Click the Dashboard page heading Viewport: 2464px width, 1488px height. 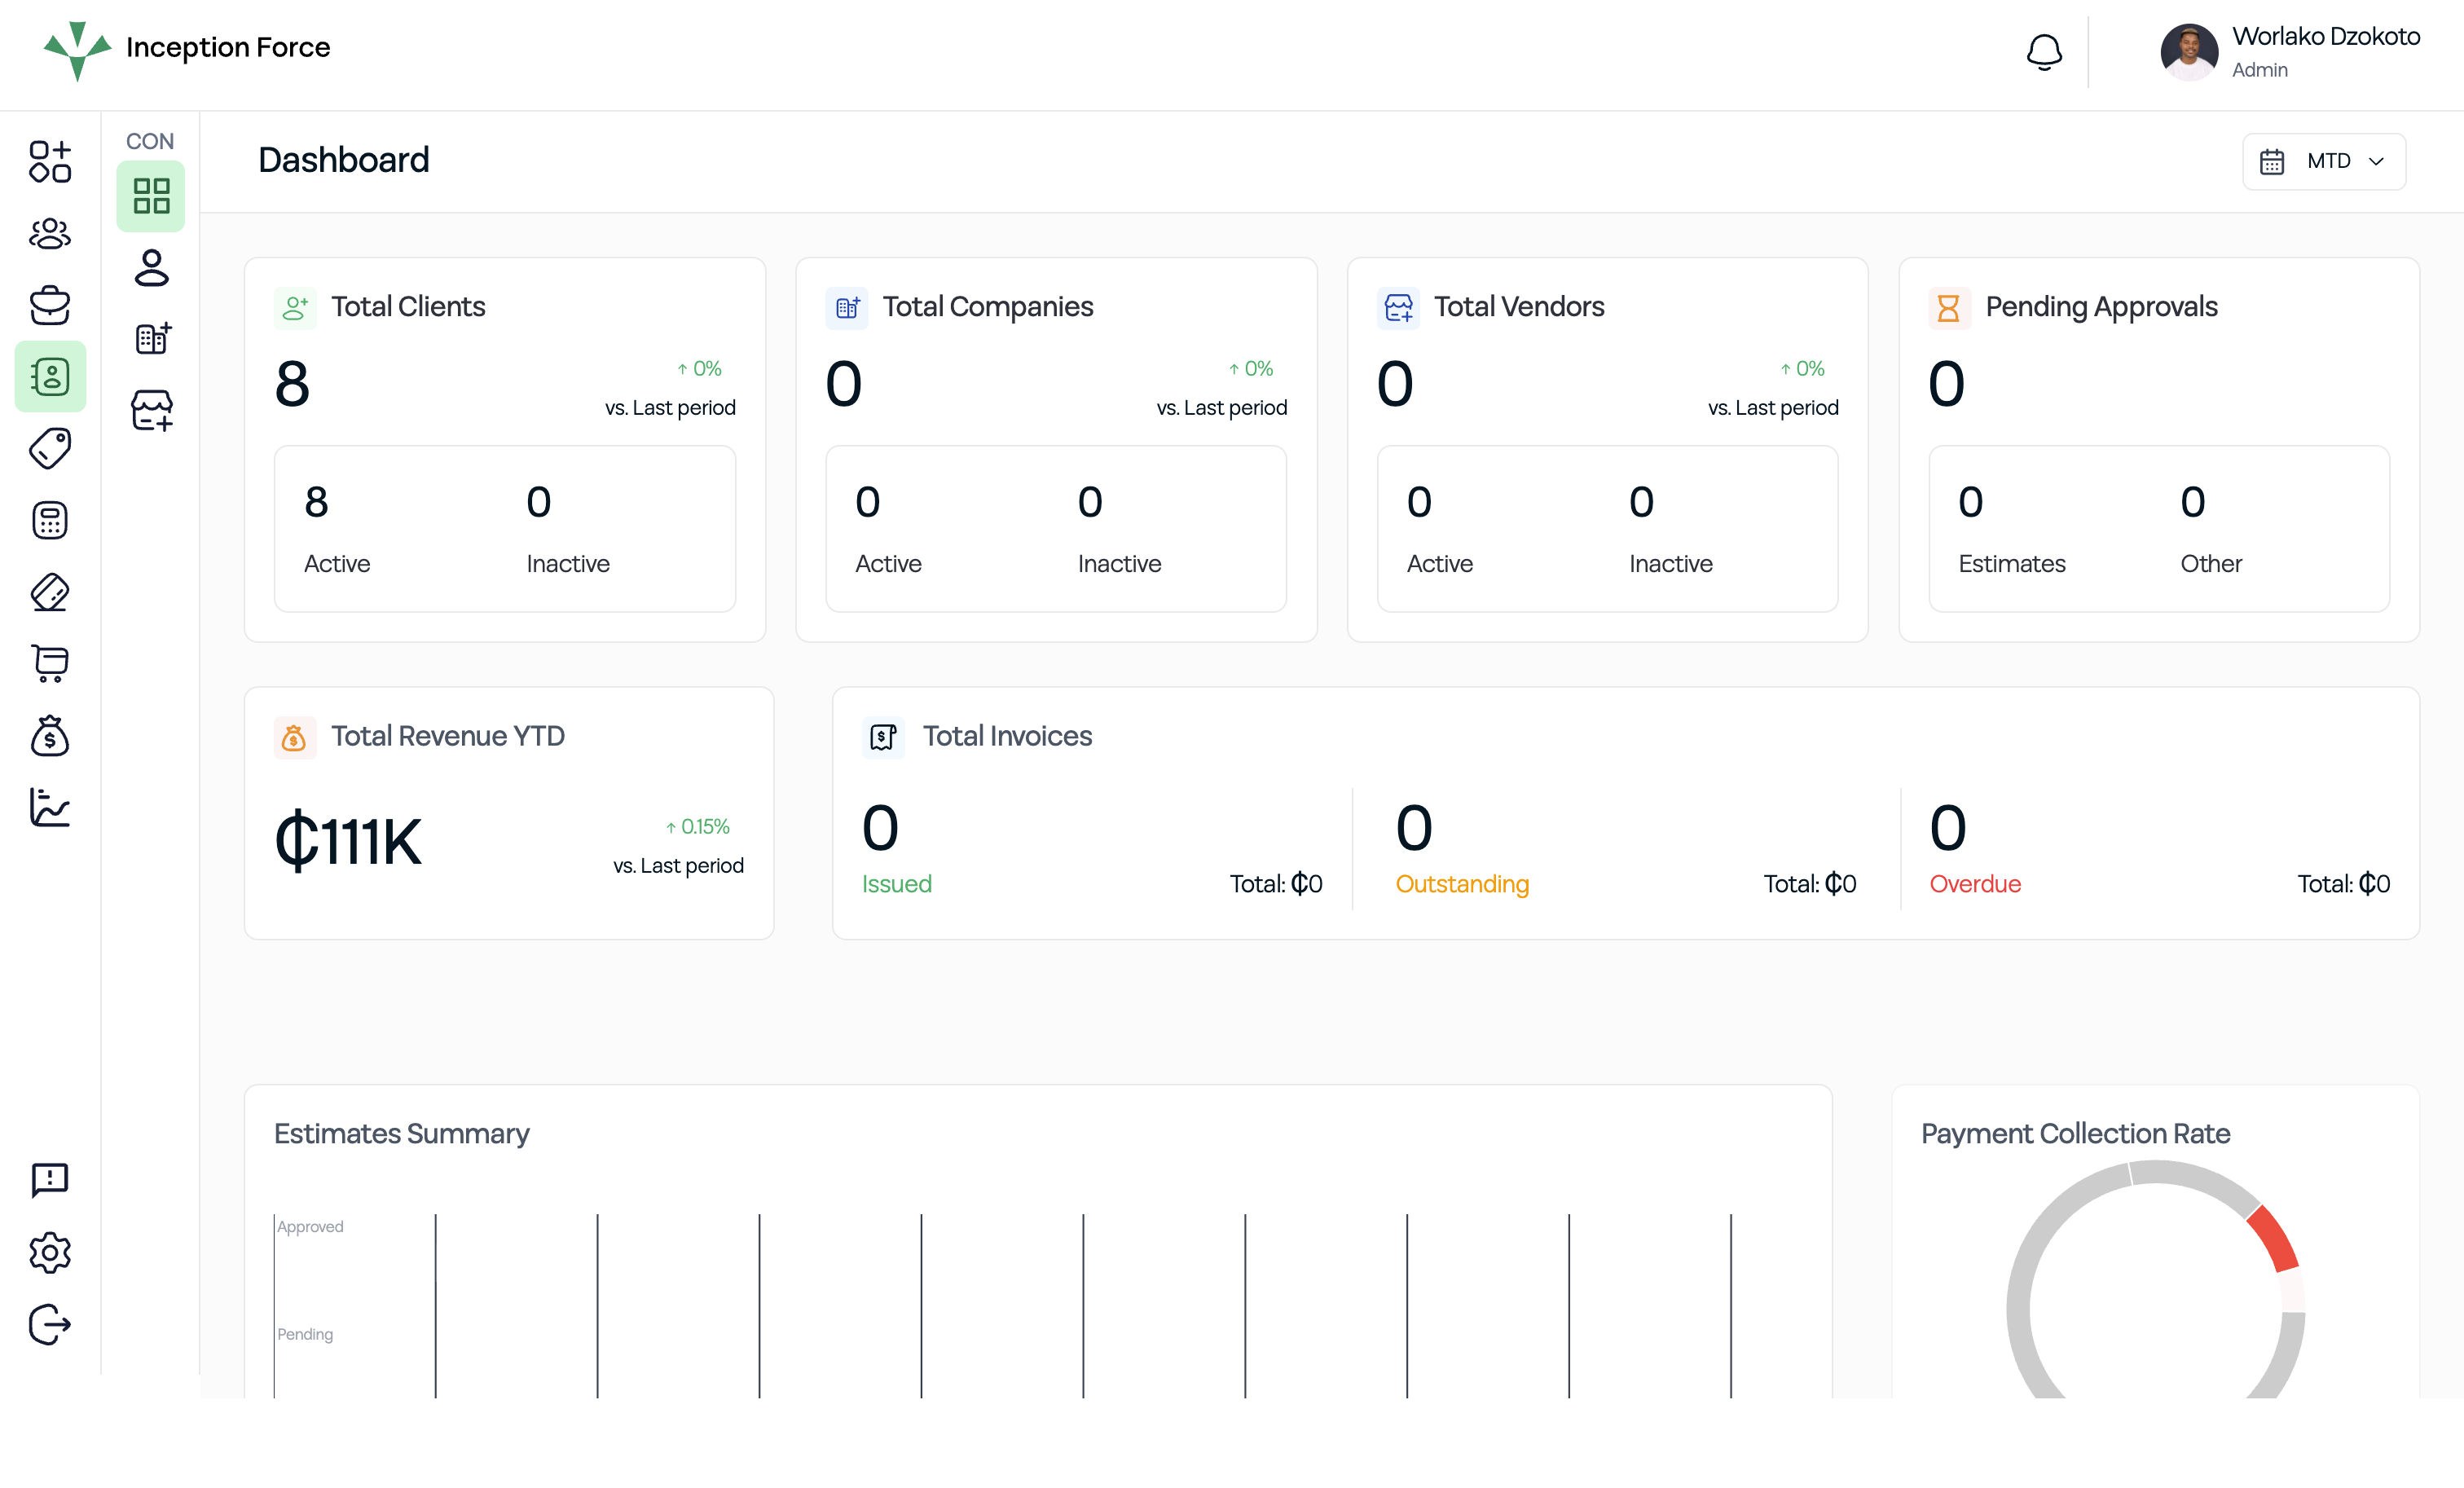tap(344, 161)
